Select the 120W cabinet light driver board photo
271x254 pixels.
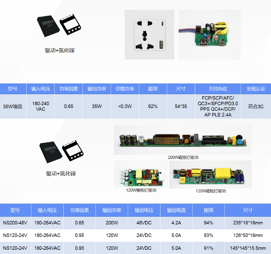point(141,175)
